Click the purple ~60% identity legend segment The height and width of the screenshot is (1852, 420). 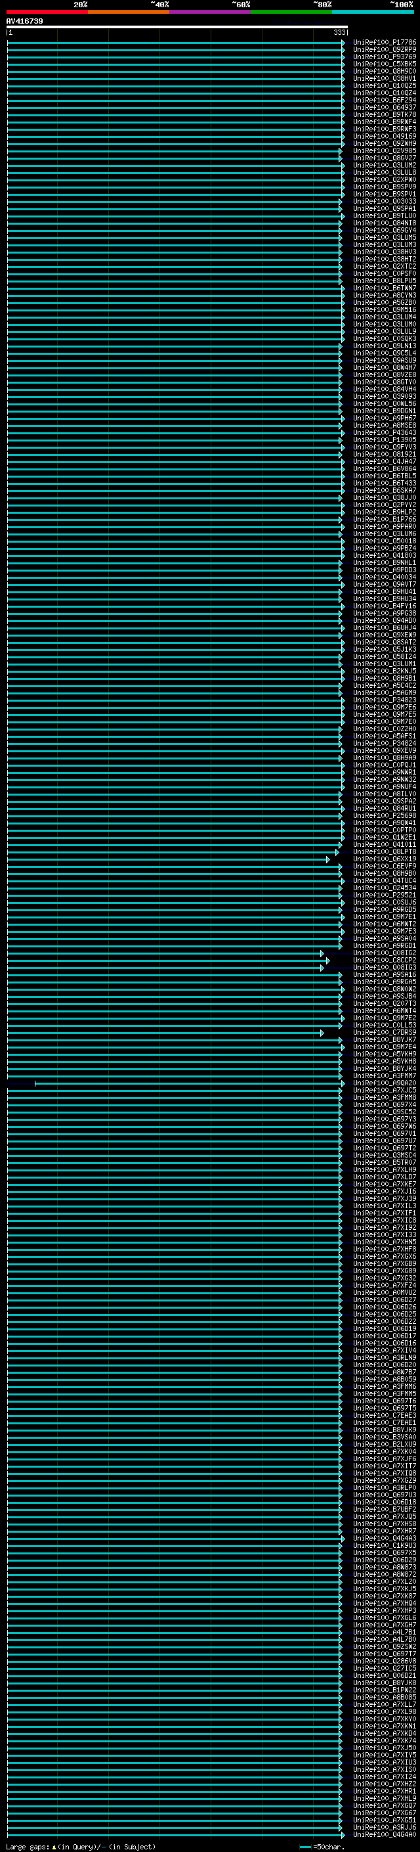211,12
